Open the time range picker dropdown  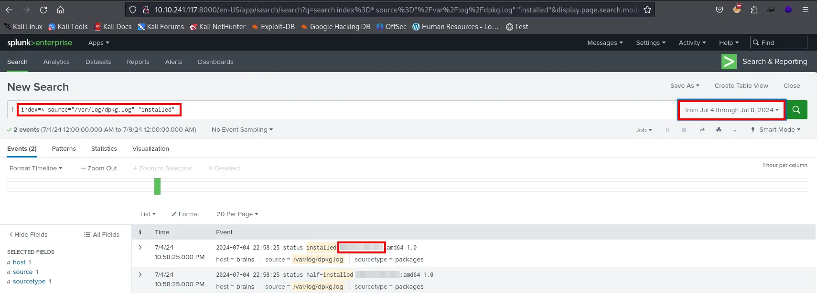coord(731,110)
